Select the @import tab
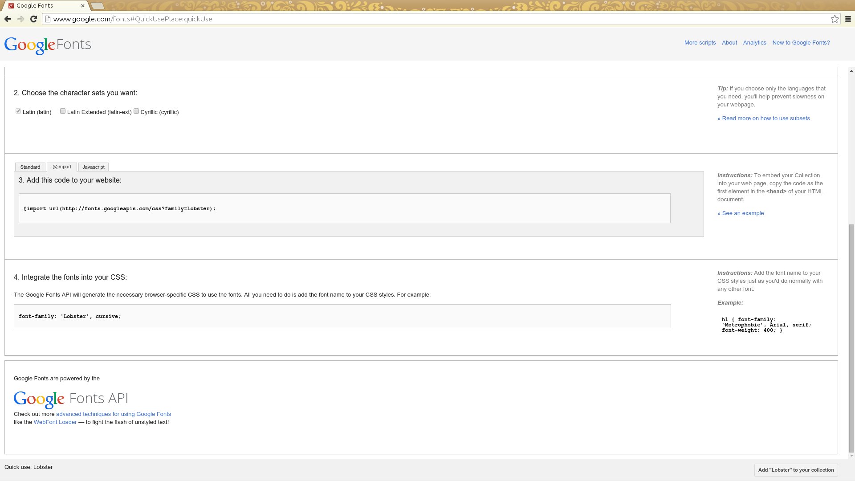The image size is (855, 481). (x=62, y=167)
